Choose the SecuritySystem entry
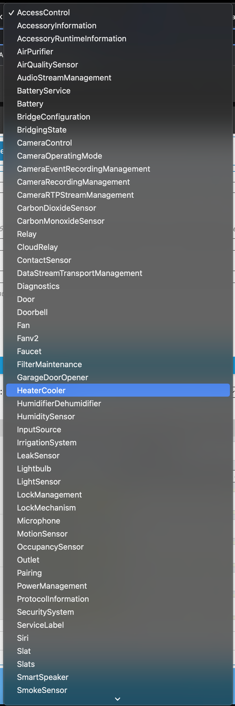The height and width of the screenshot is (706, 235). click(x=45, y=612)
